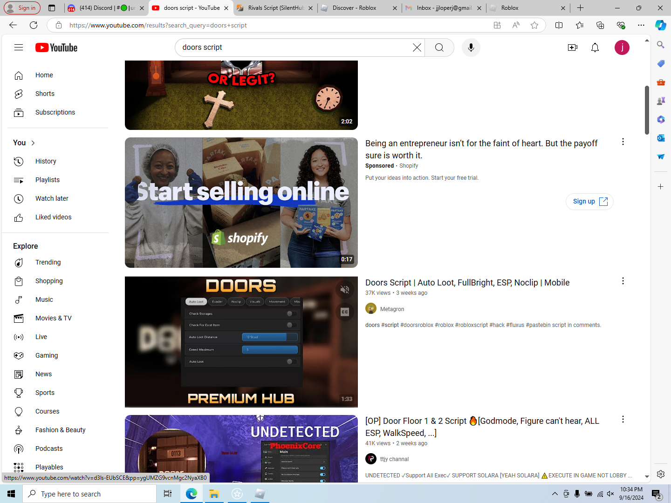
Task: Open File Explorer from the taskbar
Action: pyautogui.click(x=214, y=494)
